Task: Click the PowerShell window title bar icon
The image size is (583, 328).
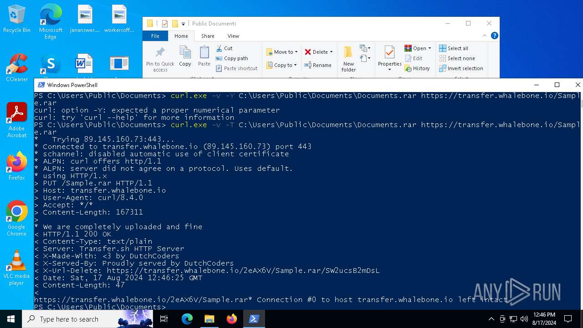Action: point(41,85)
